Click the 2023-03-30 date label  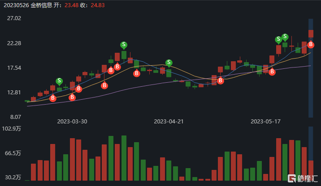72,121
